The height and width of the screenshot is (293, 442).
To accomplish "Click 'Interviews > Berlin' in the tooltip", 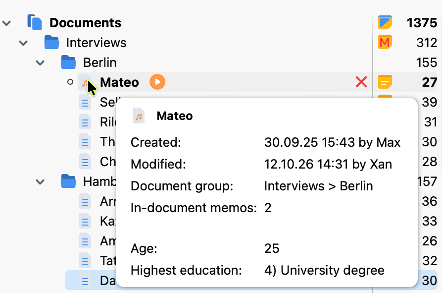I will point(319,186).
